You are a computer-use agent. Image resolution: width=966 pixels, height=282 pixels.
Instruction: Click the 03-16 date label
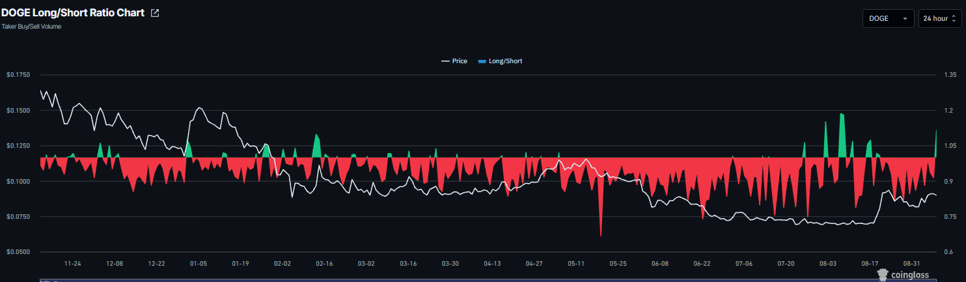tap(408, 264)
